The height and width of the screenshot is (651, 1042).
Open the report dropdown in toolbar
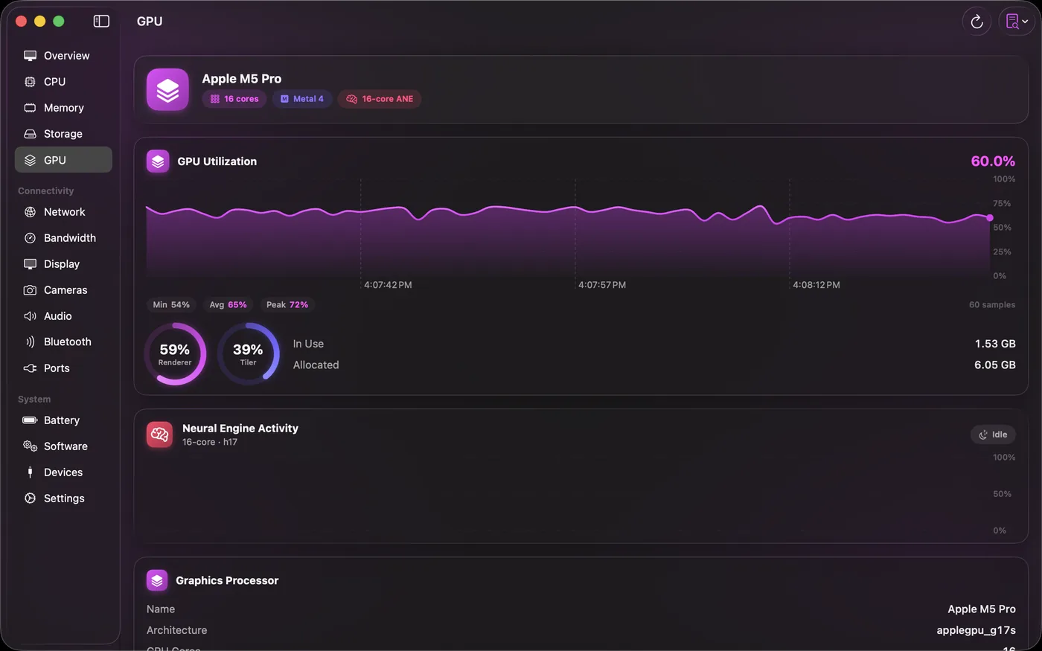pos(1017,22)
